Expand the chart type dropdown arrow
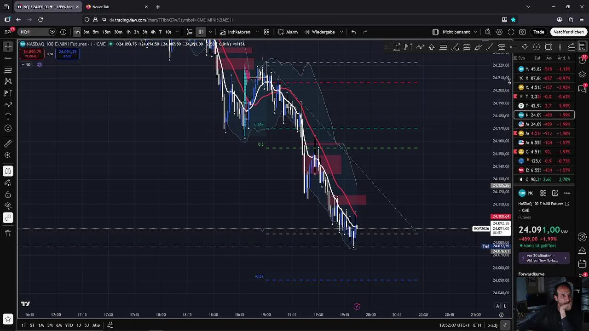This screenshot has width=589, height=331. (x=210, y=32)
